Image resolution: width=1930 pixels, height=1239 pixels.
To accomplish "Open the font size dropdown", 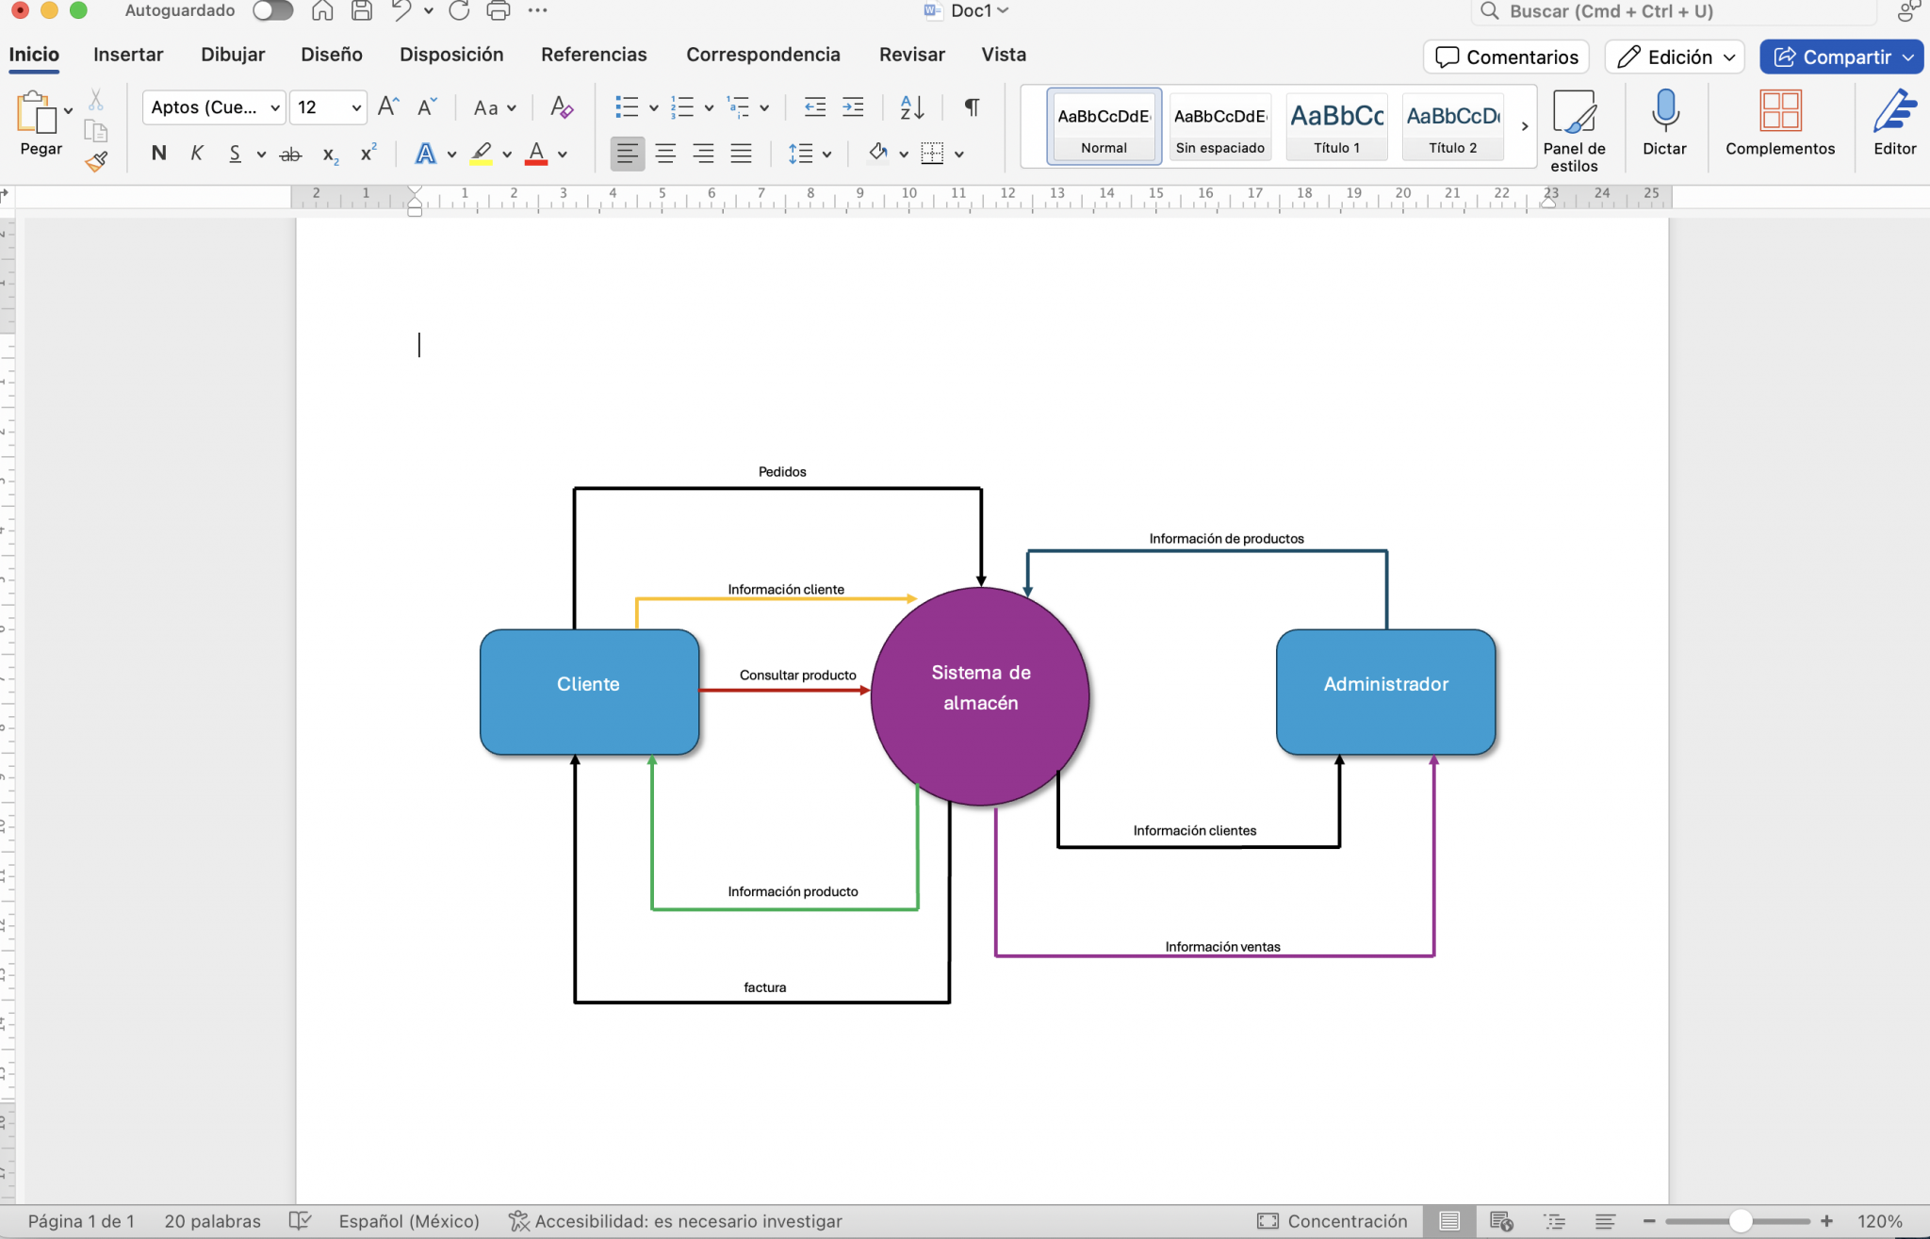I will [x=353, y=107].
